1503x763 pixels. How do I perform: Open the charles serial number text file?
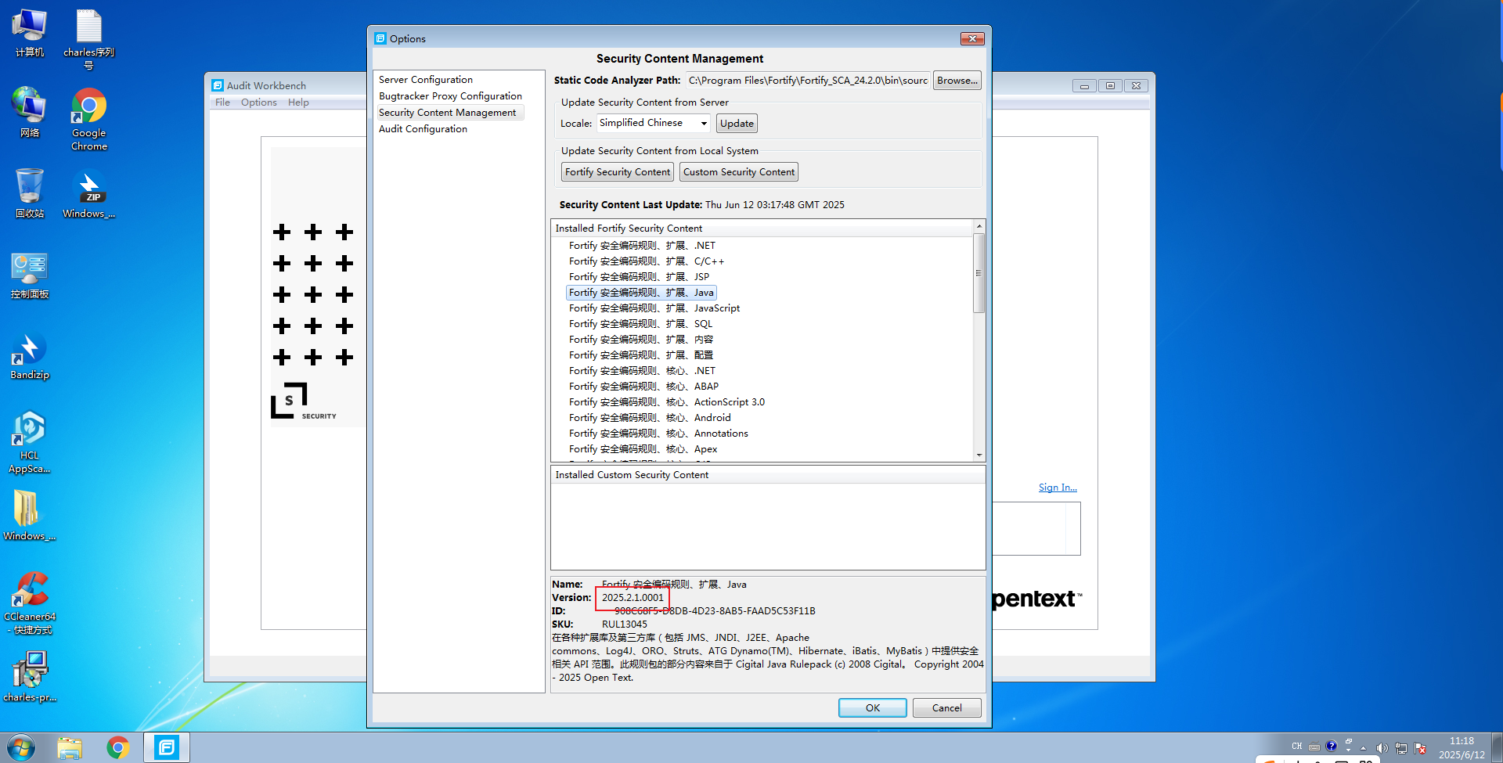[x=88, y=39]
